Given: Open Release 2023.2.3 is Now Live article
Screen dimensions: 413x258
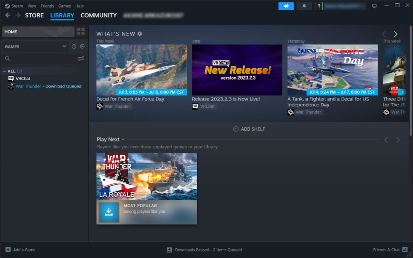Looking at the screenshot, I should click(226, 99).
